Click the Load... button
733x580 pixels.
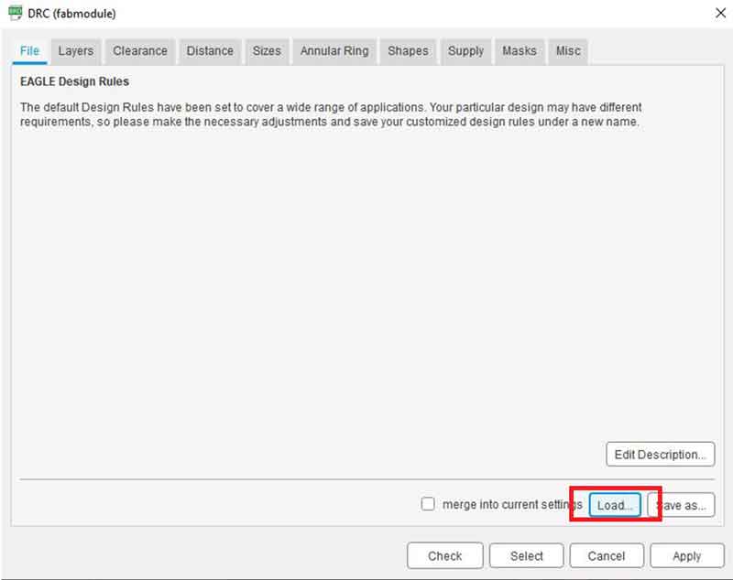(x=615, y=505)
